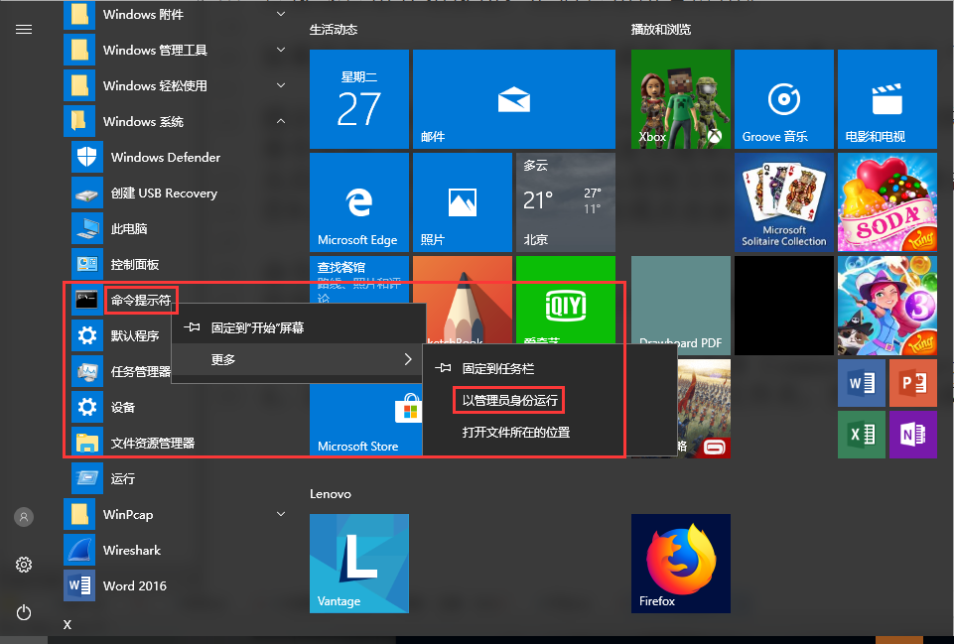Screen dimensions: 954x644
Task: Open the Groove 音乐 tile
Action: (x=783, y=99)
